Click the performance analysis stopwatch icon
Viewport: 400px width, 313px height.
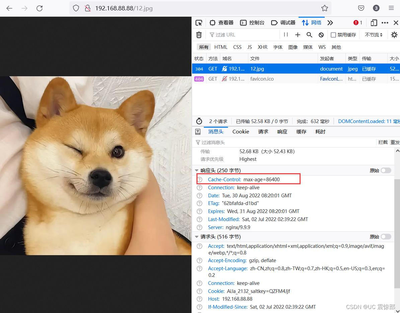point(199,121)
